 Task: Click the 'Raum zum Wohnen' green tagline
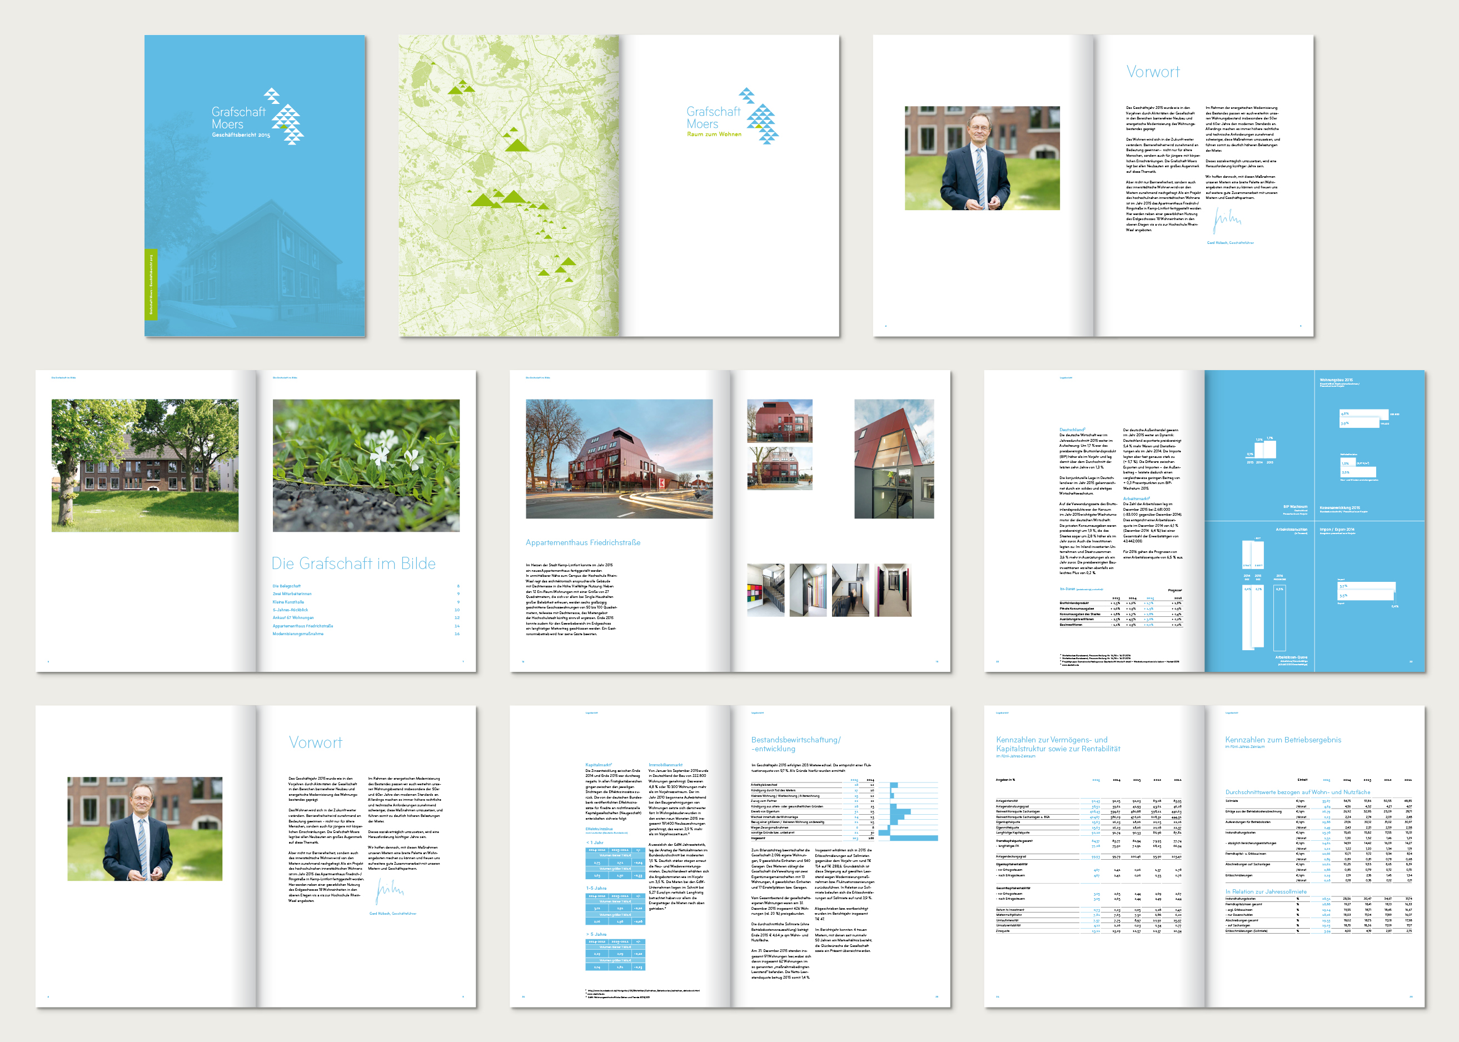[714, 134]
